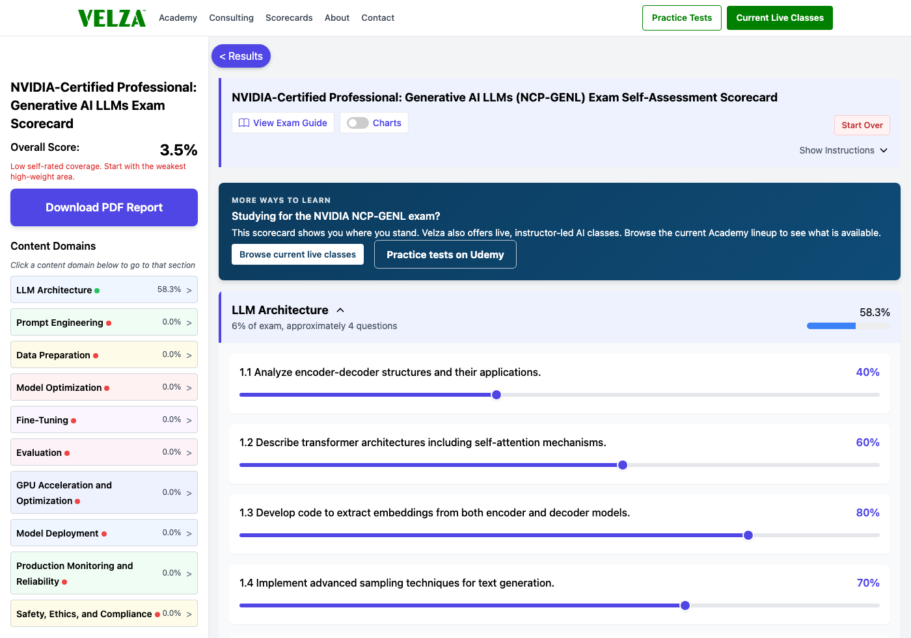Click Start Over
911x638 pixels.
pos(862,125)
